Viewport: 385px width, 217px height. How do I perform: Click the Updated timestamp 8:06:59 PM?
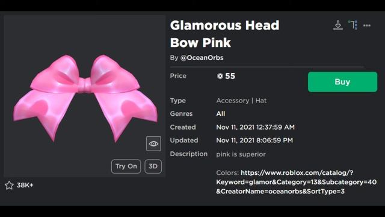(x=274, y=140)
